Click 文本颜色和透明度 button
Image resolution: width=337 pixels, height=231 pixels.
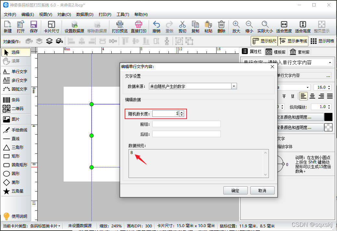click(x=300, y=117)
